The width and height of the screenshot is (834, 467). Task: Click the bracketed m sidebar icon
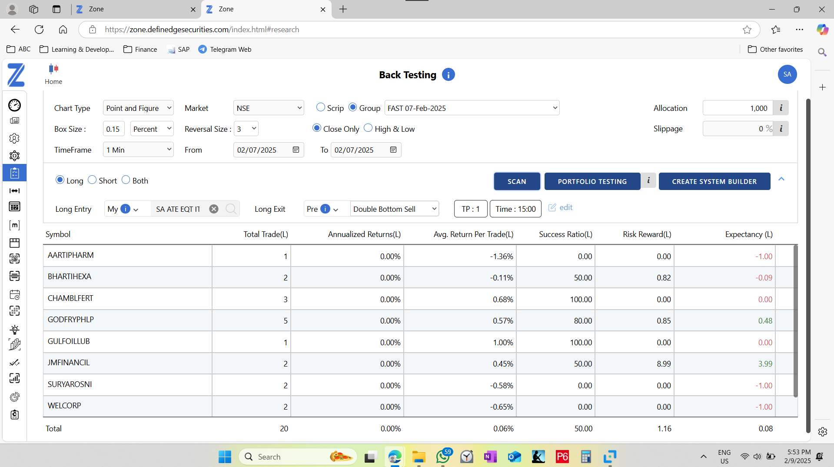[14, 225]
